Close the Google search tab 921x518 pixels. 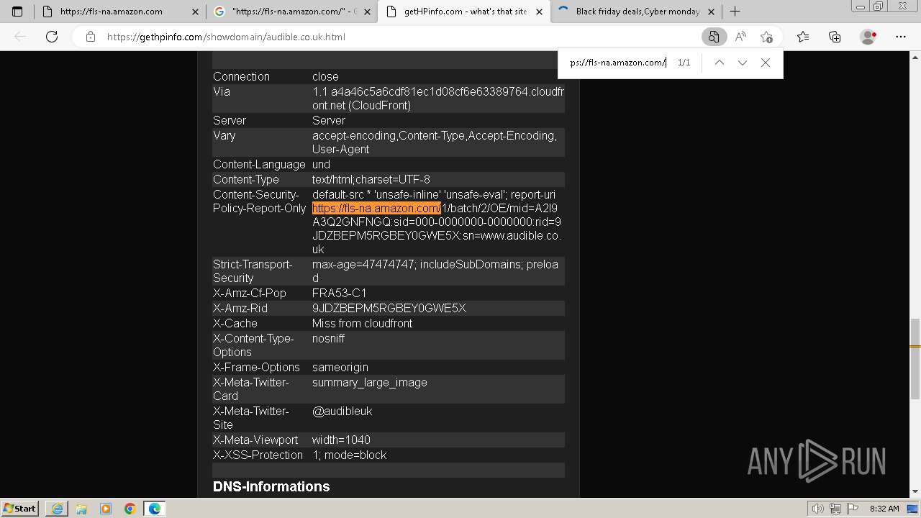click(367, 12)
